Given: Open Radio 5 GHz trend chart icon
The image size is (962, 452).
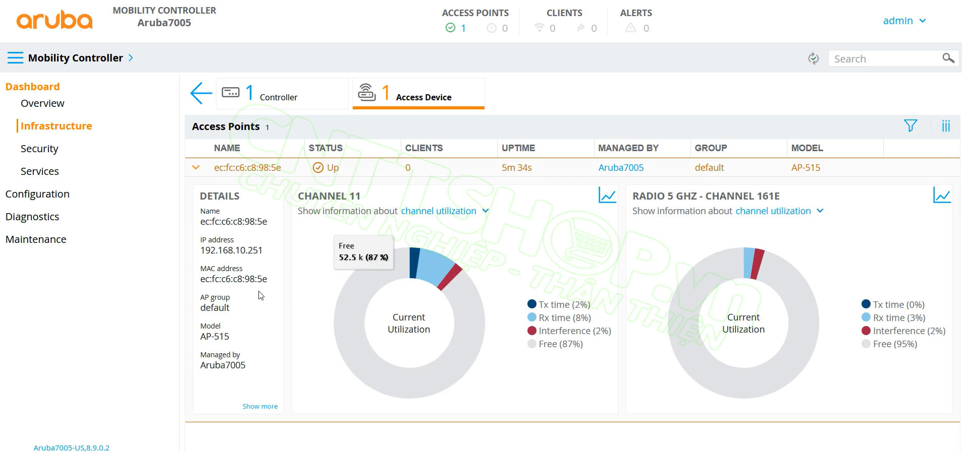Looking at the screenshot, I should (x=941, y=196).
